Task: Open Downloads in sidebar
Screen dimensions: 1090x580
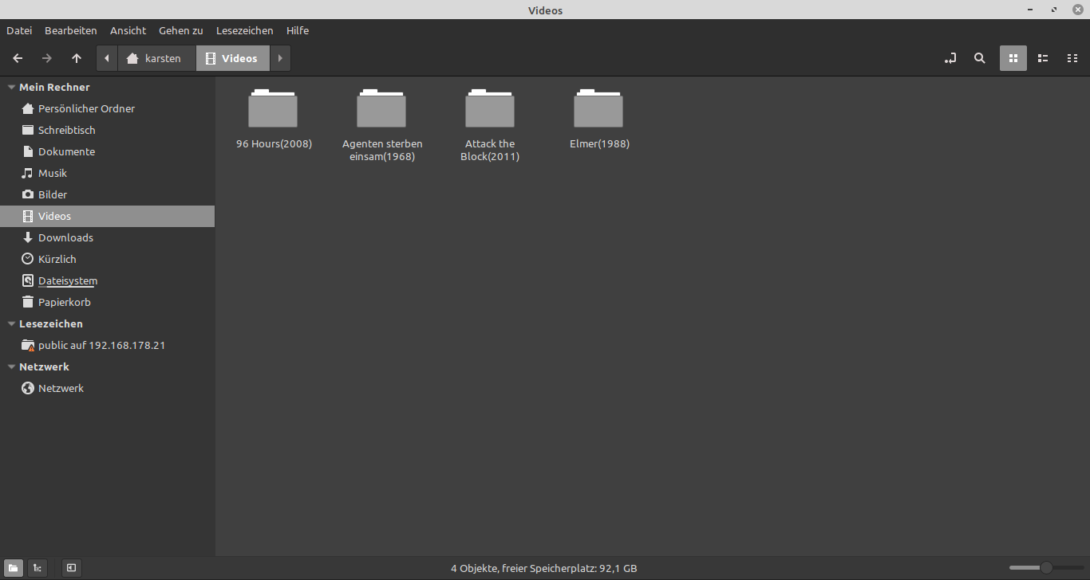Action: tap(107, 237)
